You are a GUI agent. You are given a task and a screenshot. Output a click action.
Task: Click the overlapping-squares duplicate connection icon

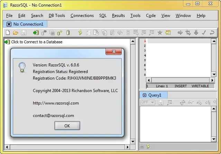pos(52,33)
